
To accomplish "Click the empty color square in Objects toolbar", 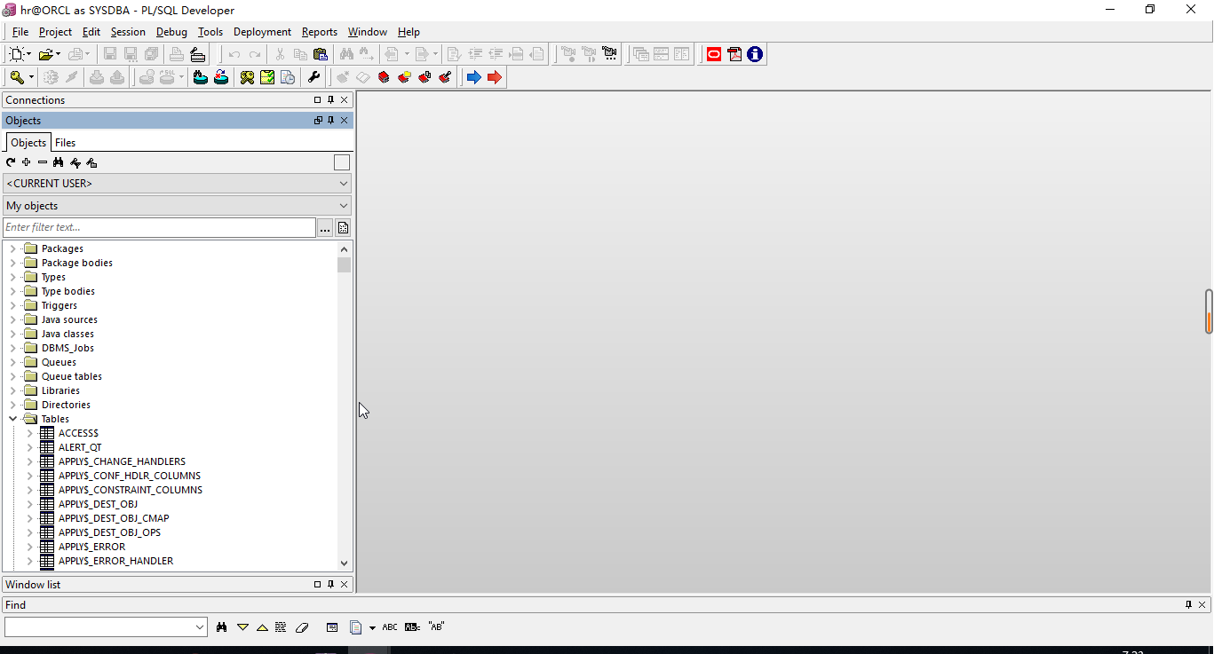I will click(342, 162).
